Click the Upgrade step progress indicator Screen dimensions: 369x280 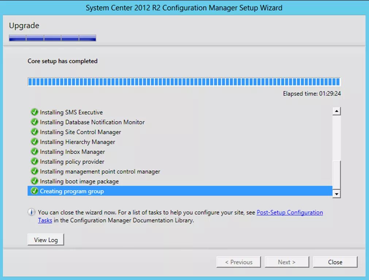tap(53, 38)
